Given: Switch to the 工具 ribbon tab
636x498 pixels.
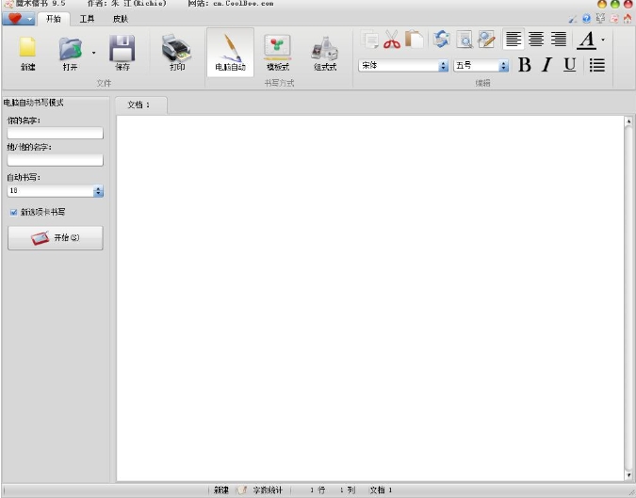Looking at the screenshot, I should (x=87, y=19).
